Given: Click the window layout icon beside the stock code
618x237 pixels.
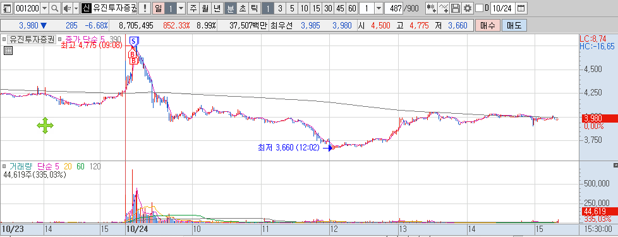Looking at the screenshot, I should coord(7,8).
